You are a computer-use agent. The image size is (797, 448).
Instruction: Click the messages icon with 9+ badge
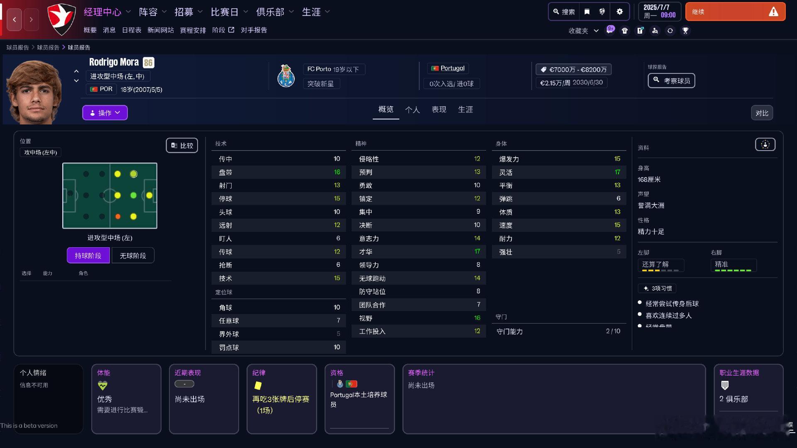[610, 30]
